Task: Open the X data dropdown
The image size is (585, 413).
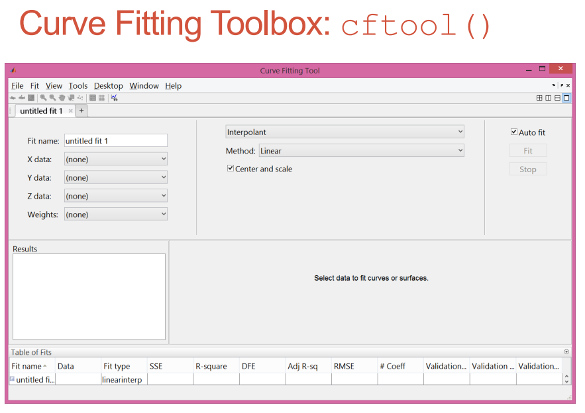Action: [x=116, y=159]
